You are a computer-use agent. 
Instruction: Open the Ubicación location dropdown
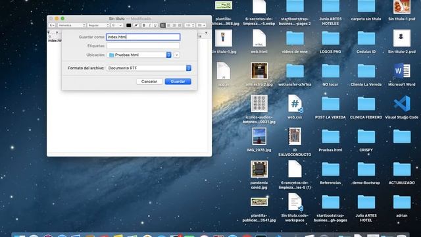[x=139, y=55]
